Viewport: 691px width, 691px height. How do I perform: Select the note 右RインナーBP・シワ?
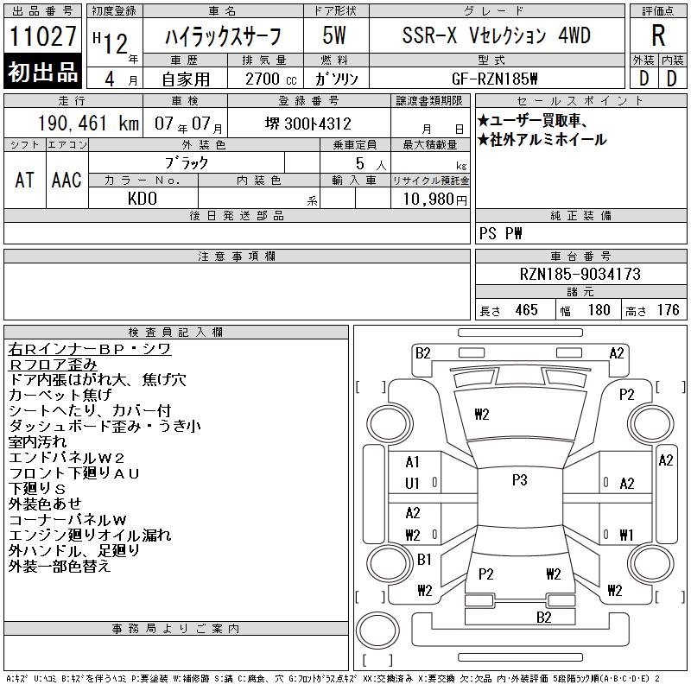coord(90,349)
